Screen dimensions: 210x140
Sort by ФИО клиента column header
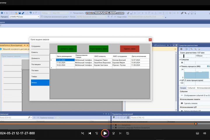[103, 56]
